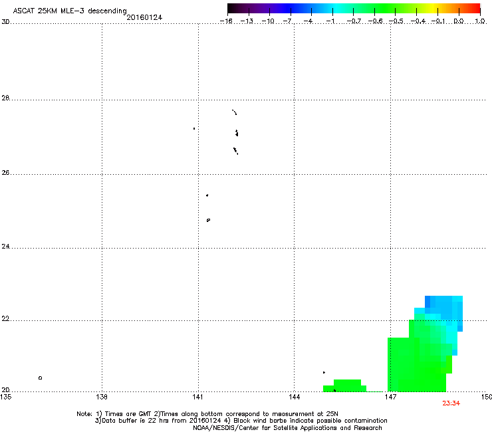This screenshot has width=492, height=432.
Task: Click the latitude axis label "28"
Action: tap(5, 98)
